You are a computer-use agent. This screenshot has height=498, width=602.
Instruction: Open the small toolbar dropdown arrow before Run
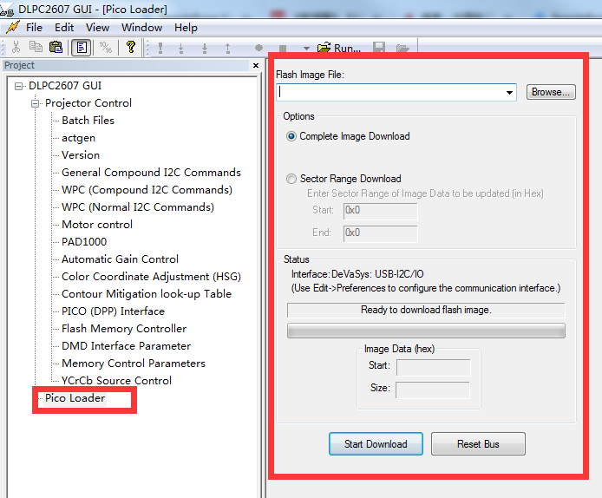tap(306, 49)
